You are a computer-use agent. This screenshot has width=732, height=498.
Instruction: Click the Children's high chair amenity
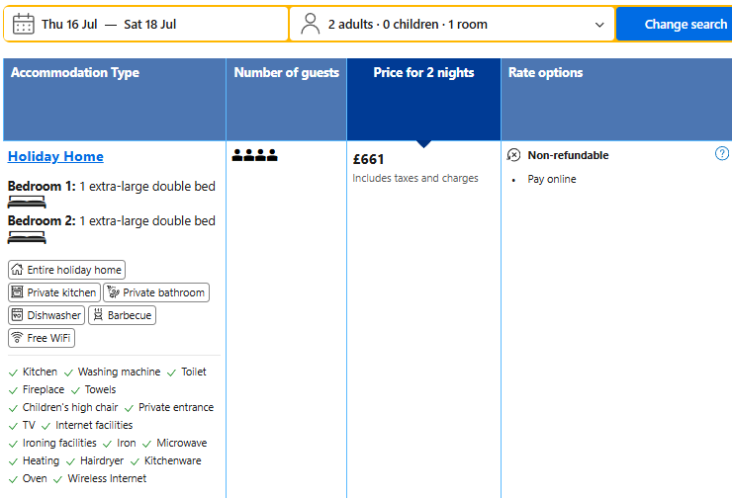coord(70,407)
